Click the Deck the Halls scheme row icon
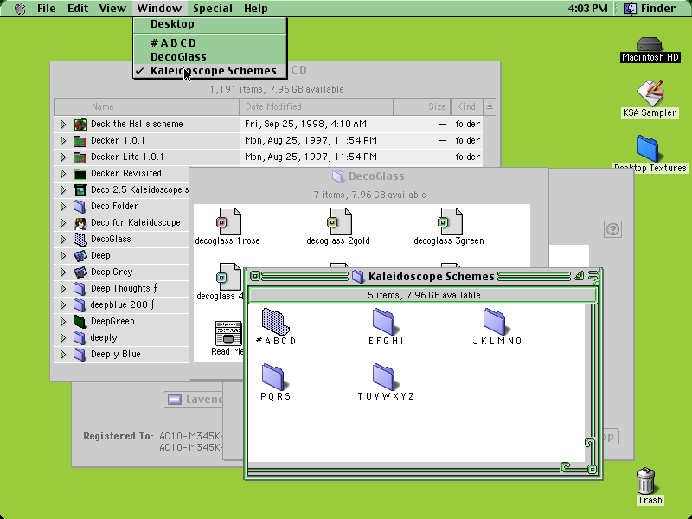This screenshot has width=692, height=519. (80, 124)
